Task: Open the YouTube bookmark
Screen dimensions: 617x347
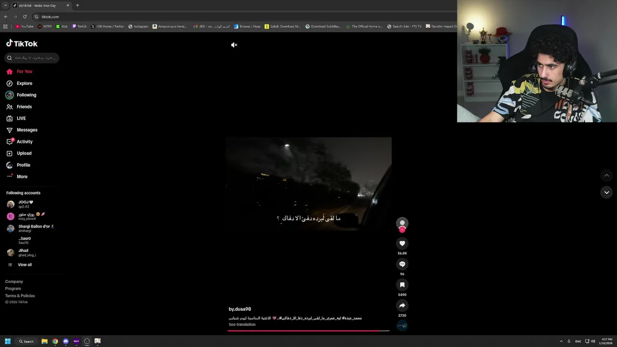Action: (24, 27)
